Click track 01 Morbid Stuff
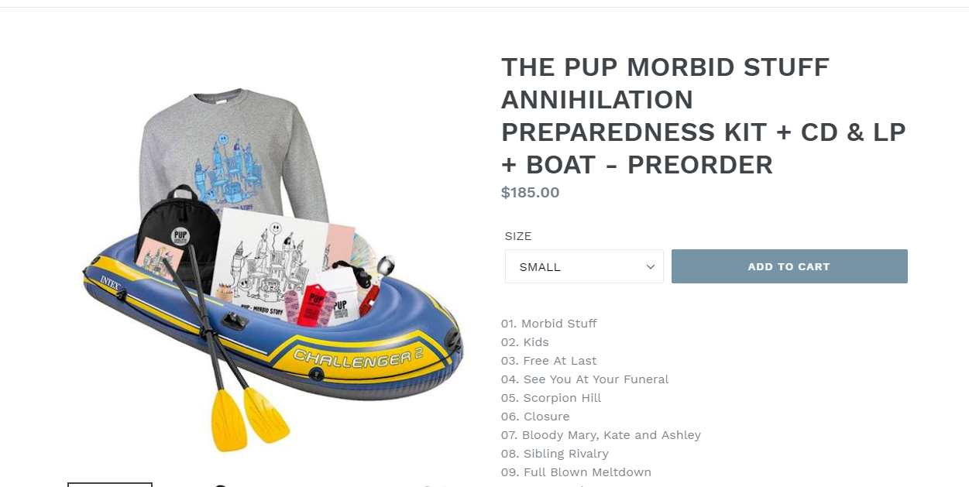The height and width of the screenshot is (487, 969). tap(549, 324)
